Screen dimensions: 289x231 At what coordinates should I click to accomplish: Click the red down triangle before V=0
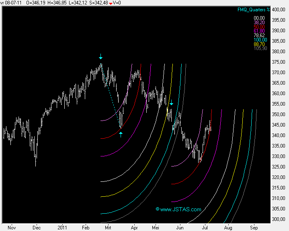[x=111, y=3]
